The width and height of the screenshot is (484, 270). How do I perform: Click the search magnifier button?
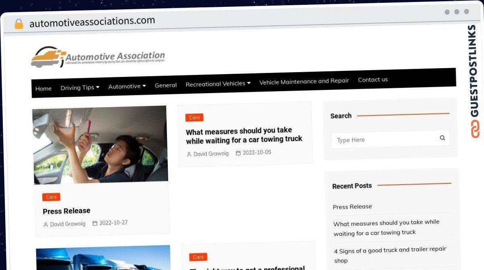coord(442,138)
